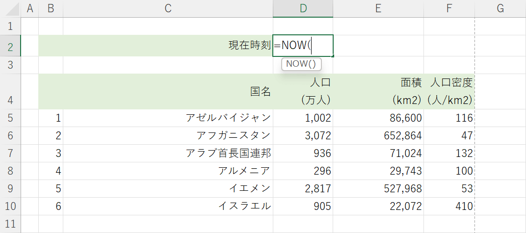Select row 4 header
The width and height of the screenshot is (526, 233).
[11, 91]
